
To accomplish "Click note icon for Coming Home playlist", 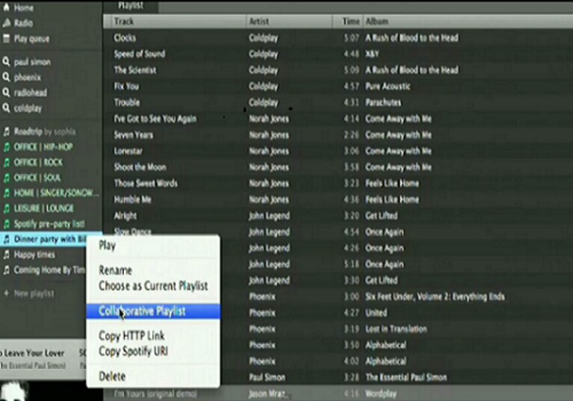I will pyautogui.click(x=6, y=270).
